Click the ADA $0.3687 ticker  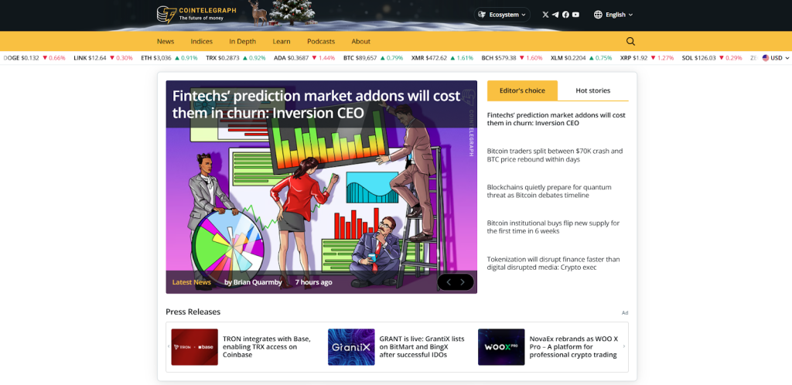[x=304, y=58]
